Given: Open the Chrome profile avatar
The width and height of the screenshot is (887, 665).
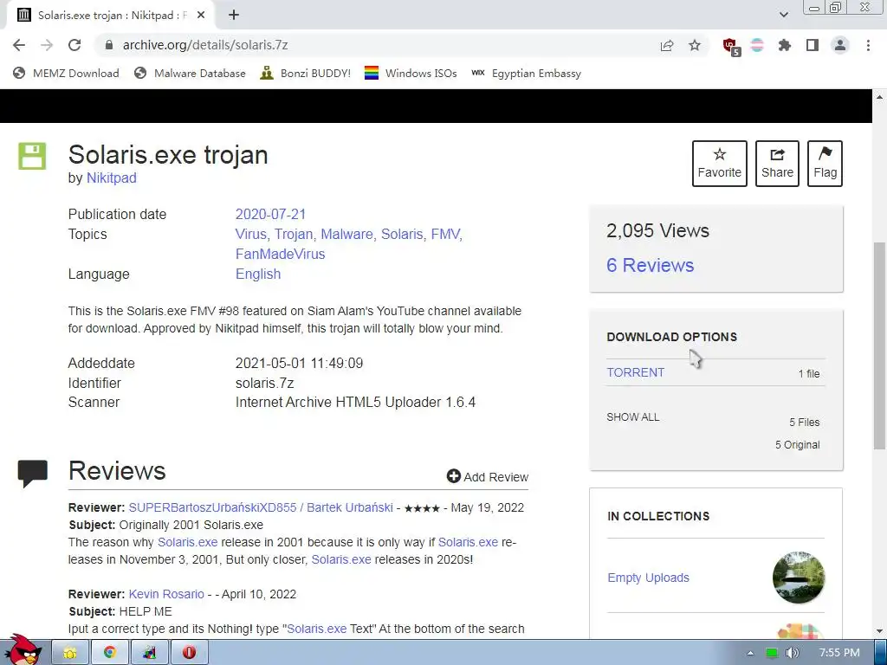Looking at the screenshot, I should (x=840, y=45).
